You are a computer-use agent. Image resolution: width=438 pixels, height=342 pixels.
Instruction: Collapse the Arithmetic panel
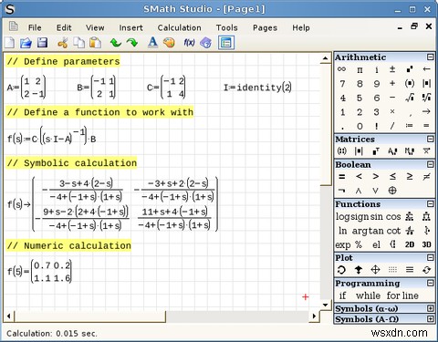[x=430, y=57]
